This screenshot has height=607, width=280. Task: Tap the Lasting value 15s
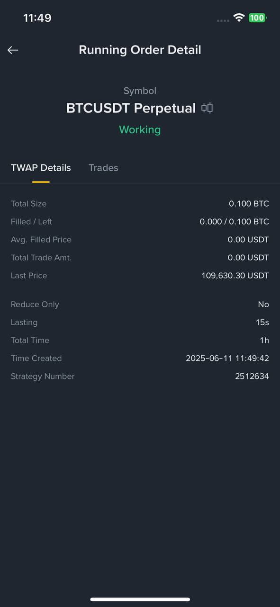(x=262, y=322)
